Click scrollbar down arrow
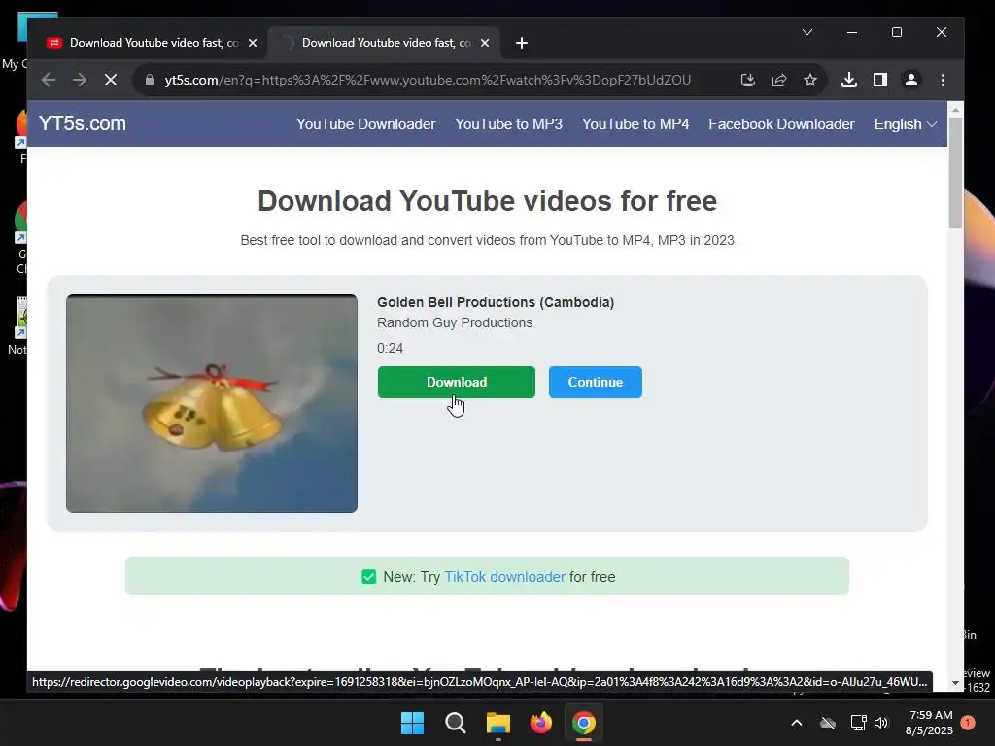 point(956,683)
